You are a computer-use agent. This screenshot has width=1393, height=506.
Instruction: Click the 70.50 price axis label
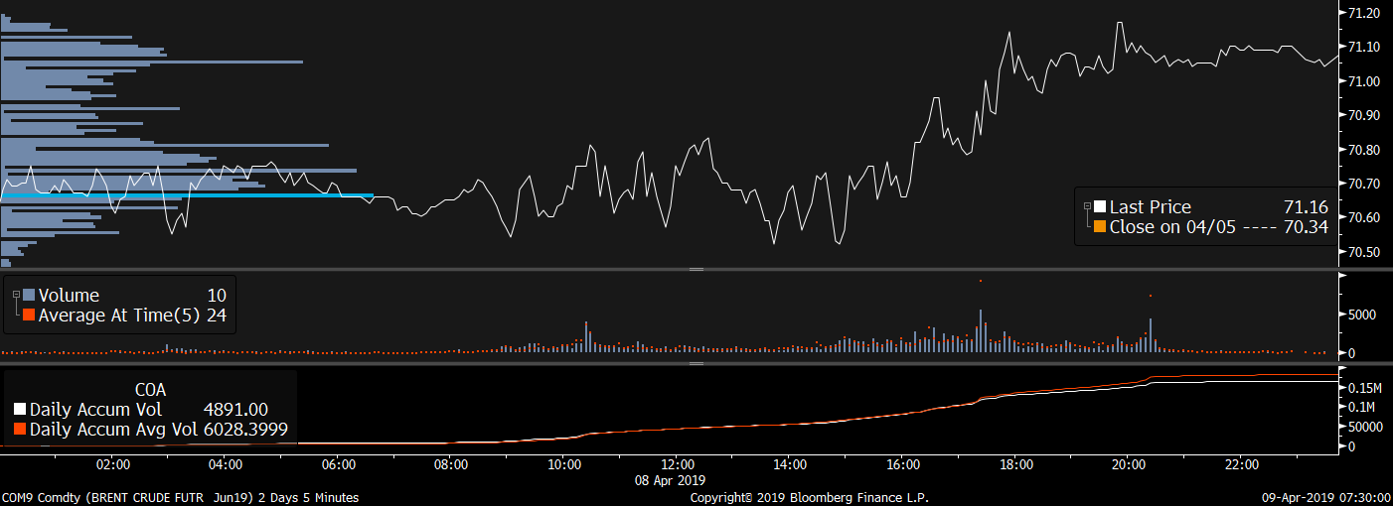[1364, 252]
